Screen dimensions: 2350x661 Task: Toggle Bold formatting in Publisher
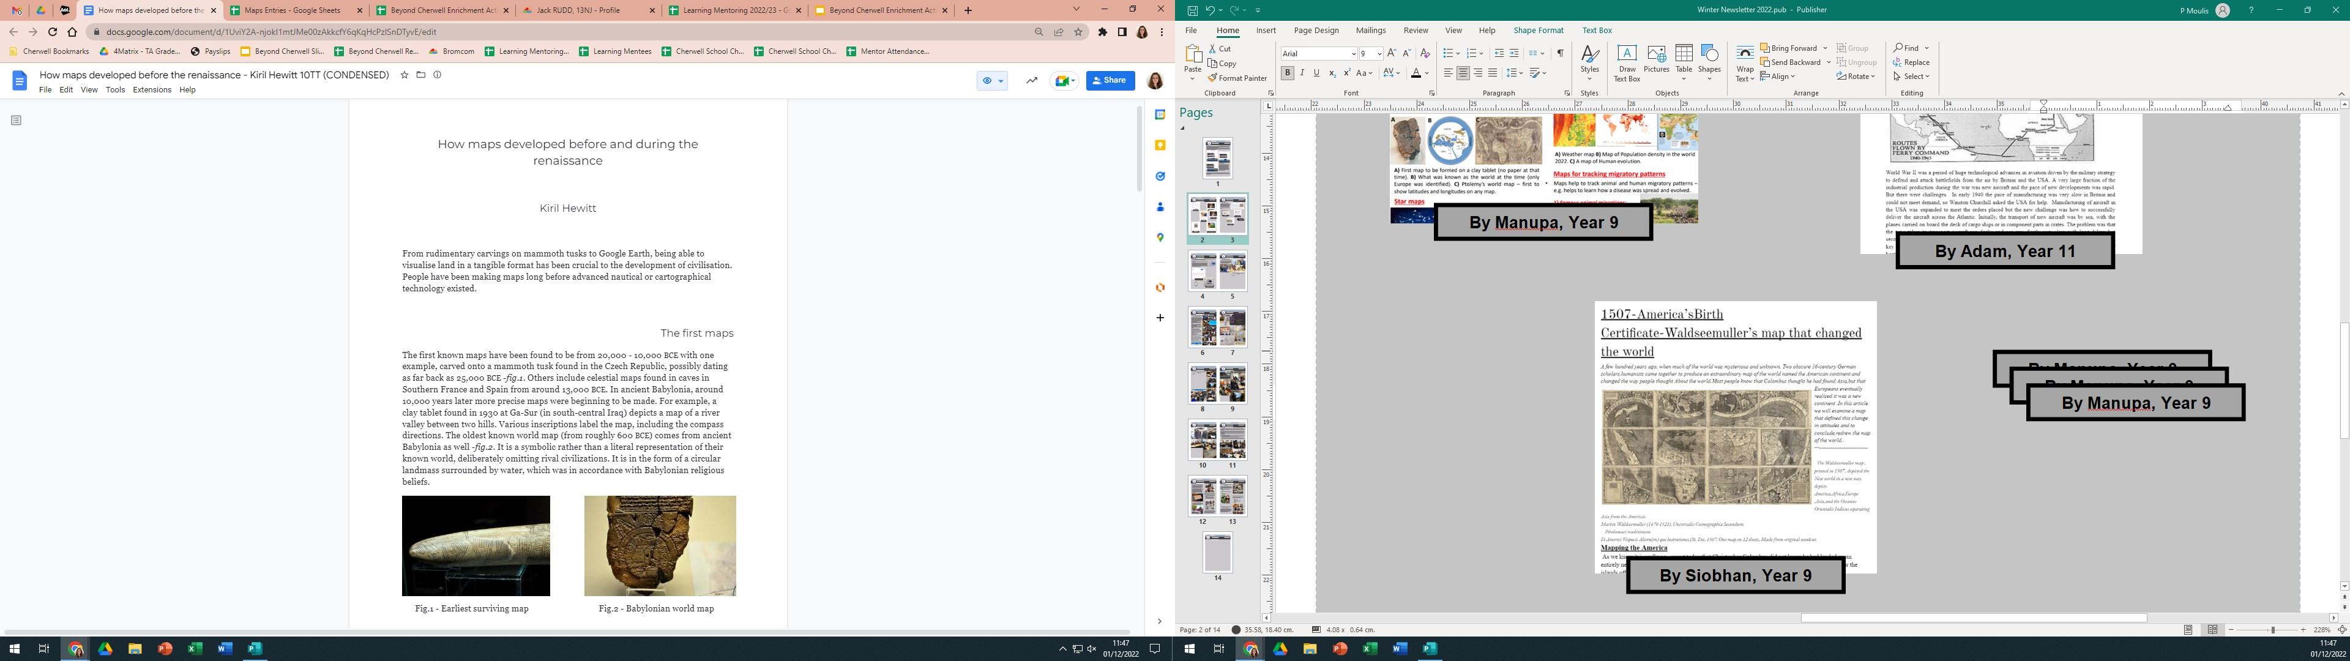(1287, 73)
